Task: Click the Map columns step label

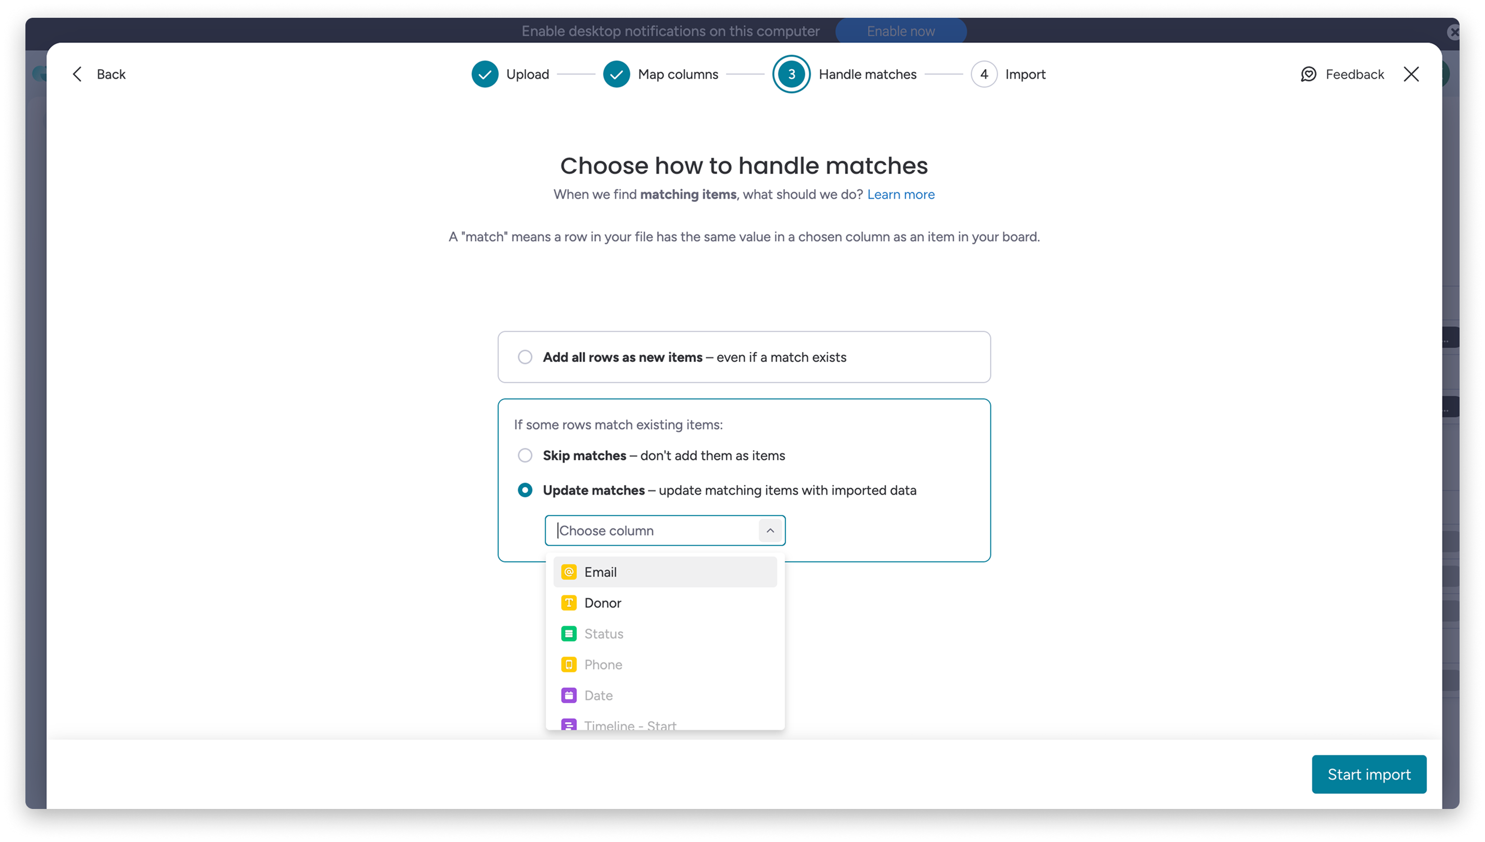Action: point(678,74)
